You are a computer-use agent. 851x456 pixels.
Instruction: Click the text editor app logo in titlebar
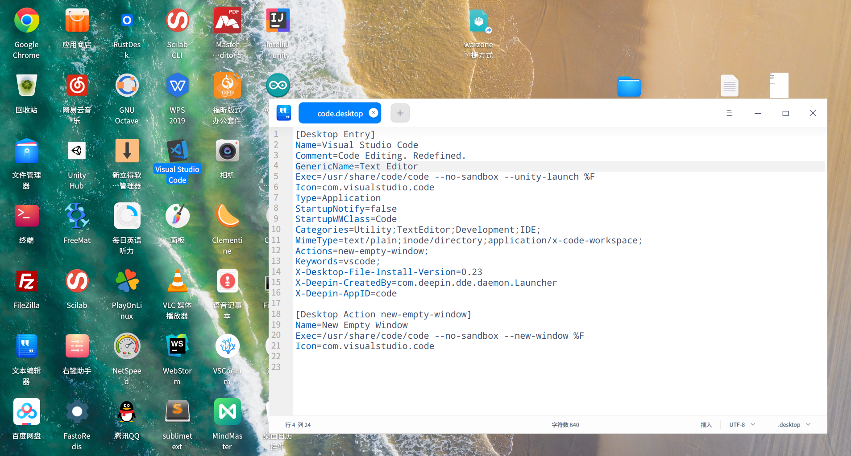click(x=284, y=113)
